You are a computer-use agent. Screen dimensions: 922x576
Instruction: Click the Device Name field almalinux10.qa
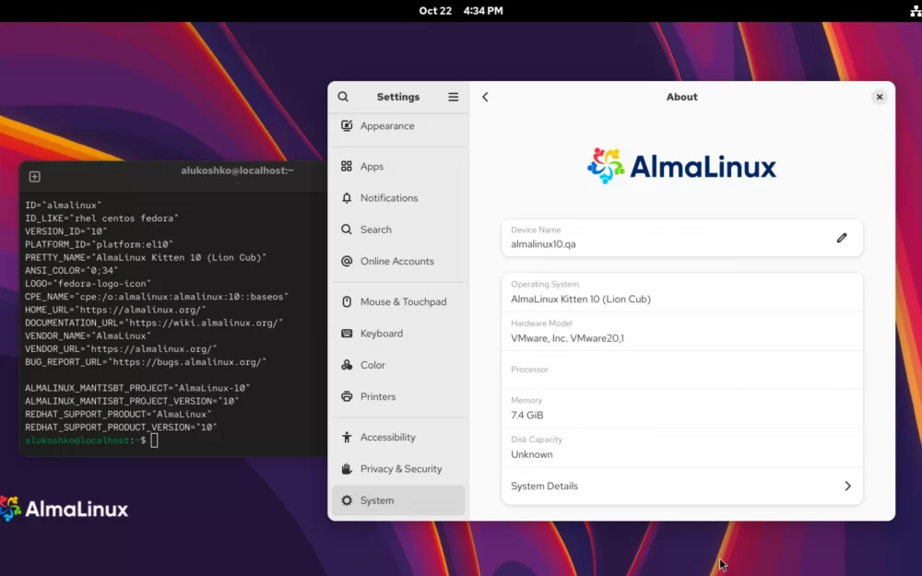tap(681, 238)
